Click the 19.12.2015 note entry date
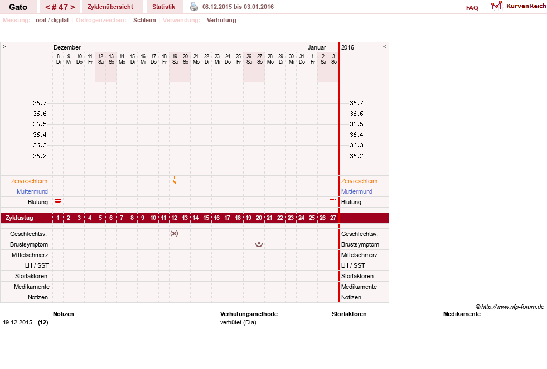 pos(18,322)
